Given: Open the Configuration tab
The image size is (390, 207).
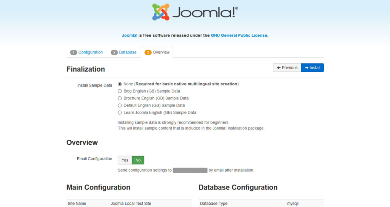Looking at the screenshot, I should [x=90, y=52].
